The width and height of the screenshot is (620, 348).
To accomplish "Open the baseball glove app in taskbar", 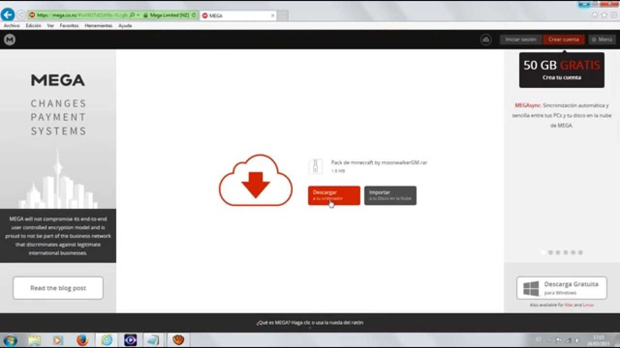I will pos(178,340).
